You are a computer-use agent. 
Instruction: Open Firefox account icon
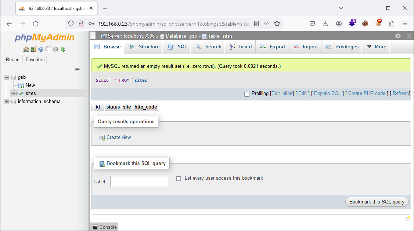[x=339, y=24]
